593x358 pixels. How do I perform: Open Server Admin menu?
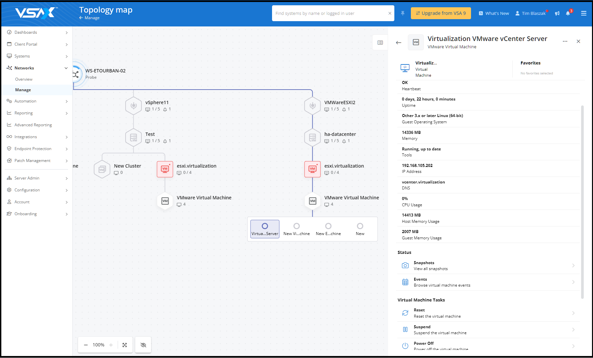37,178
